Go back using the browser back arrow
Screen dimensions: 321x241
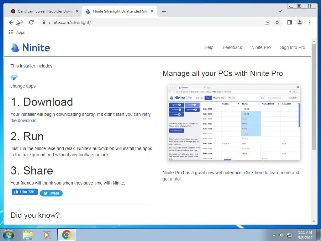[11, 22]
